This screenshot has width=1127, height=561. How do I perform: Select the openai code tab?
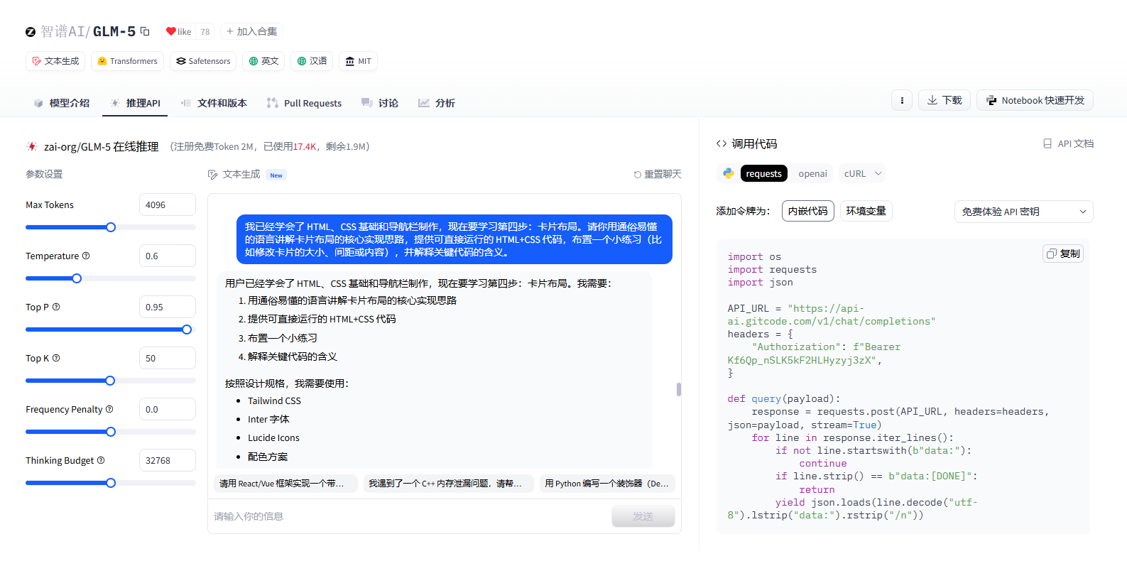pos(812,173)
